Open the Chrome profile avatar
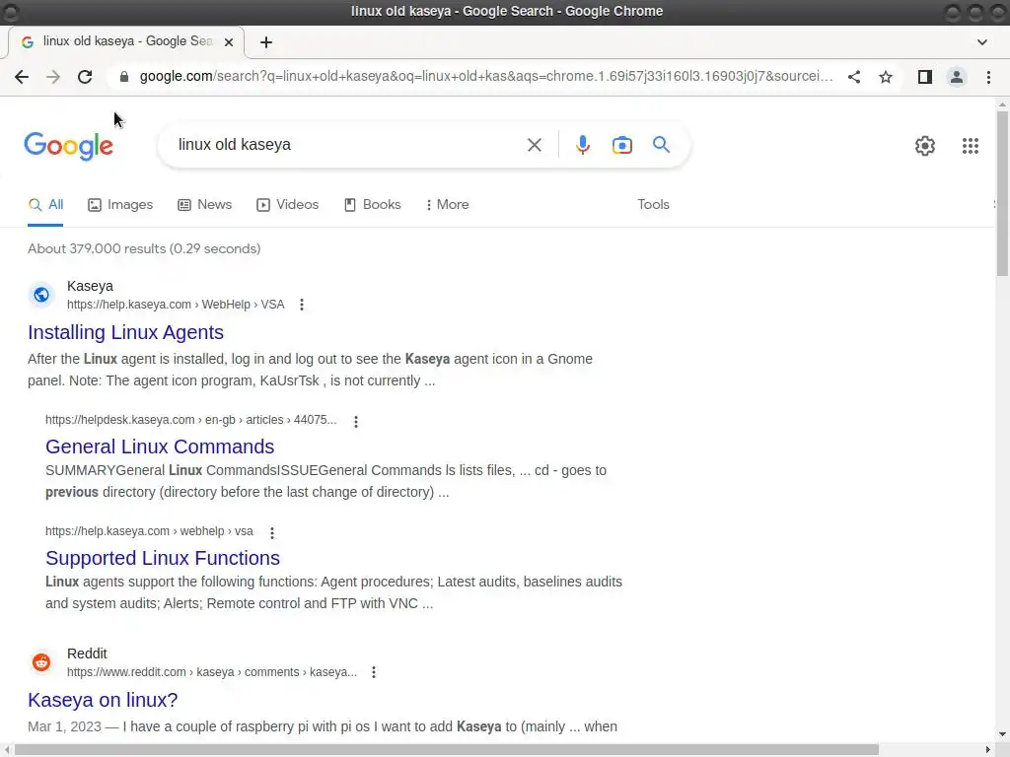 point(957,77)
